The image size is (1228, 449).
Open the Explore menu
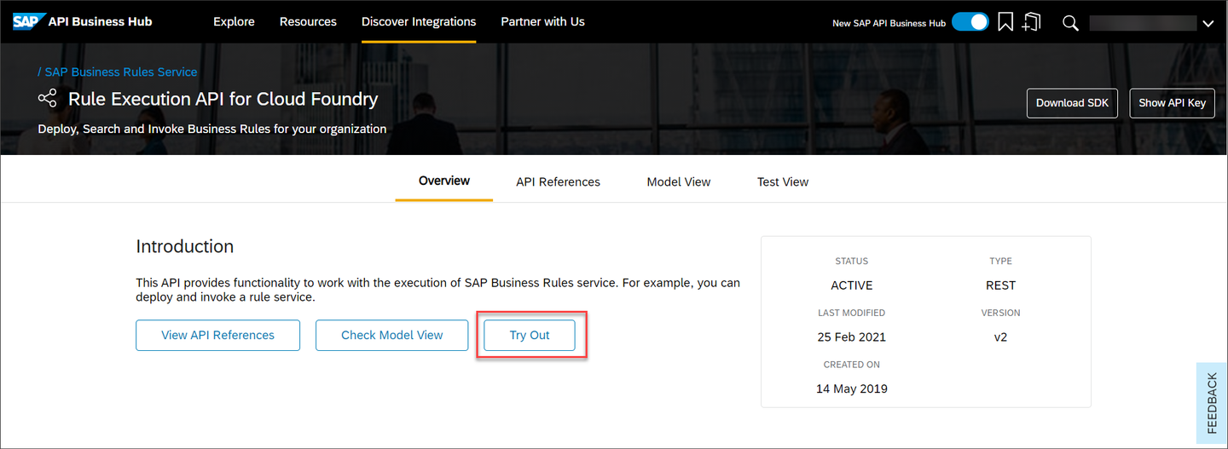234,21
